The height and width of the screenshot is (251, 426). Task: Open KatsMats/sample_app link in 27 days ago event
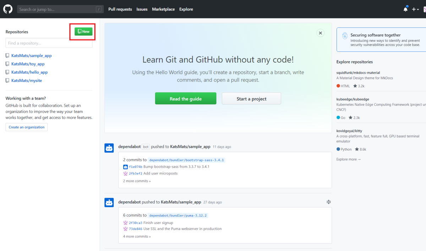click(x=181, y=202)
